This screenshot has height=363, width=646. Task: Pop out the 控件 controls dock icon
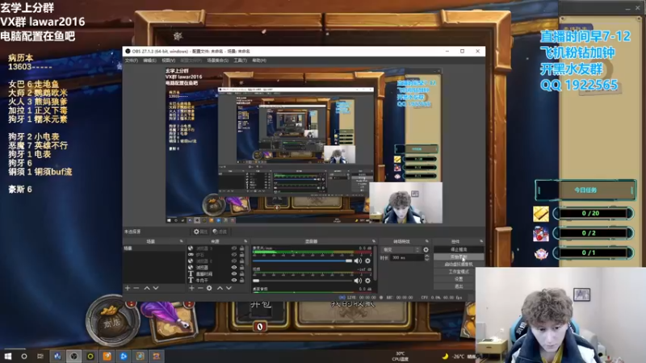[480, 241]
